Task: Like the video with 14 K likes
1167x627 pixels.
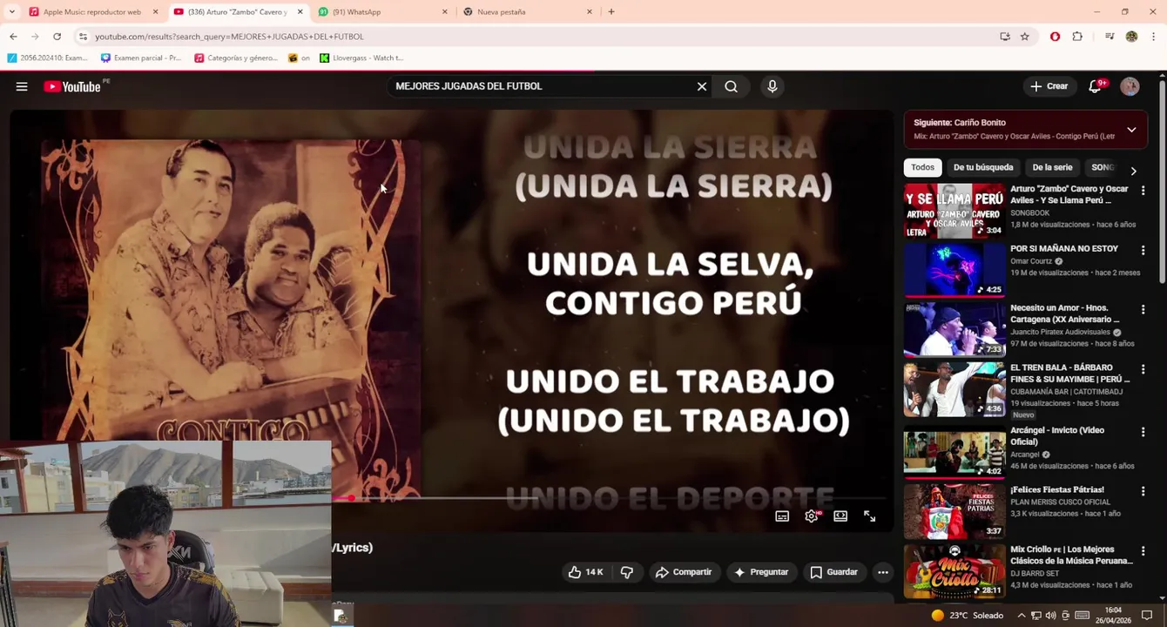Action: coord(585,572)
